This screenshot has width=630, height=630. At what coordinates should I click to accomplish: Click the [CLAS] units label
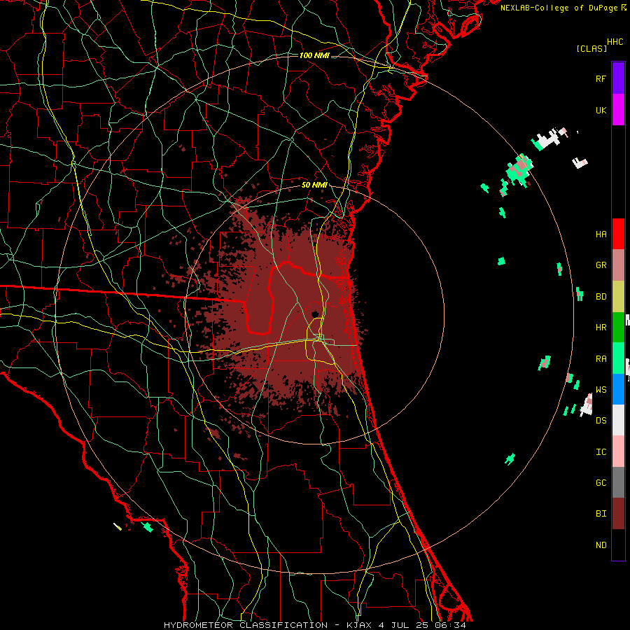click(x=591, y=48)
